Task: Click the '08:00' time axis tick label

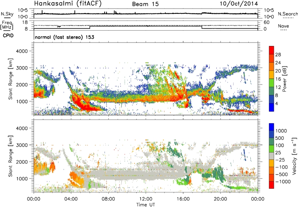Action: pos(108,199)
